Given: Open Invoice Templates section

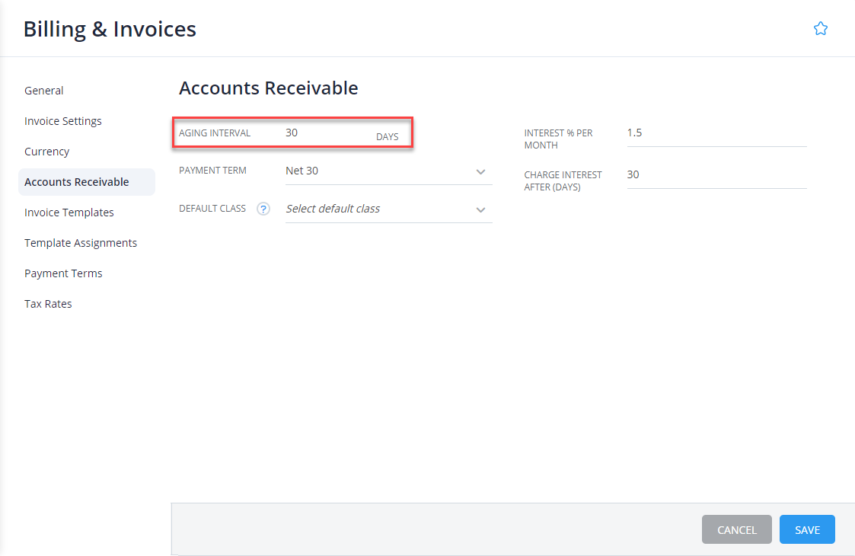Looking at the screenshot, I should (x=69, y=212).
